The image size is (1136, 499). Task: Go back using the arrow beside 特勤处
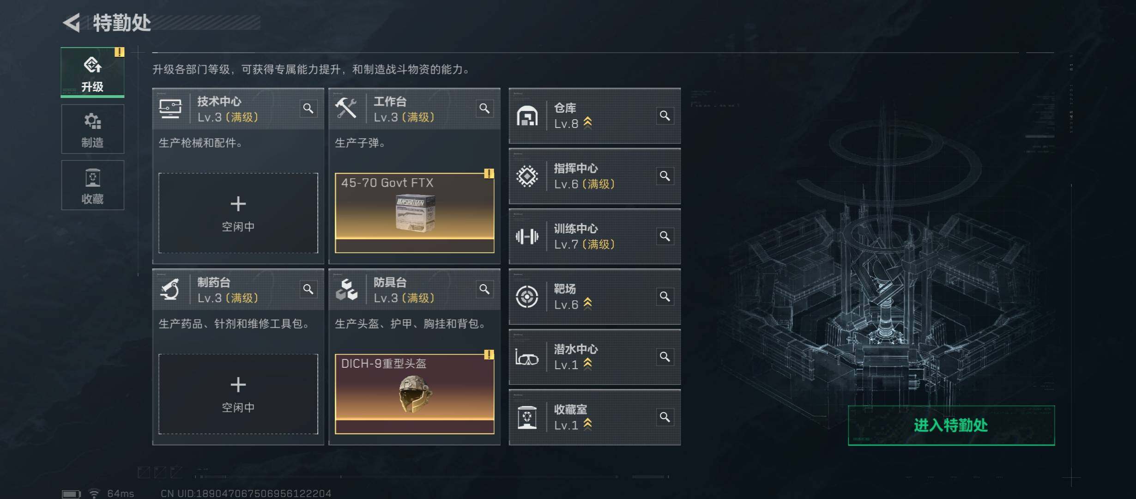(x=72, y=22)
